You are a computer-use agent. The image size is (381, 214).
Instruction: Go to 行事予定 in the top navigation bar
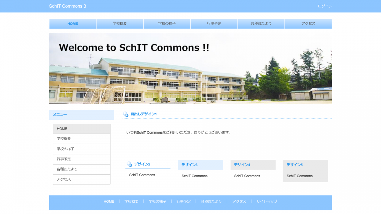tap(214, 24)
